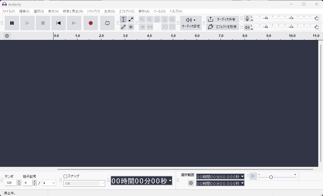Toggle the loop playback button

107,23
